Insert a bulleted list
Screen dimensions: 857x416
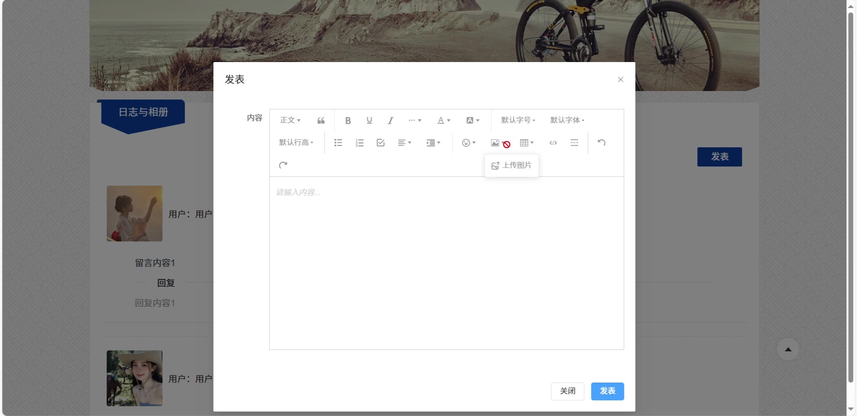pyautogui.click(x=338, y=143)
